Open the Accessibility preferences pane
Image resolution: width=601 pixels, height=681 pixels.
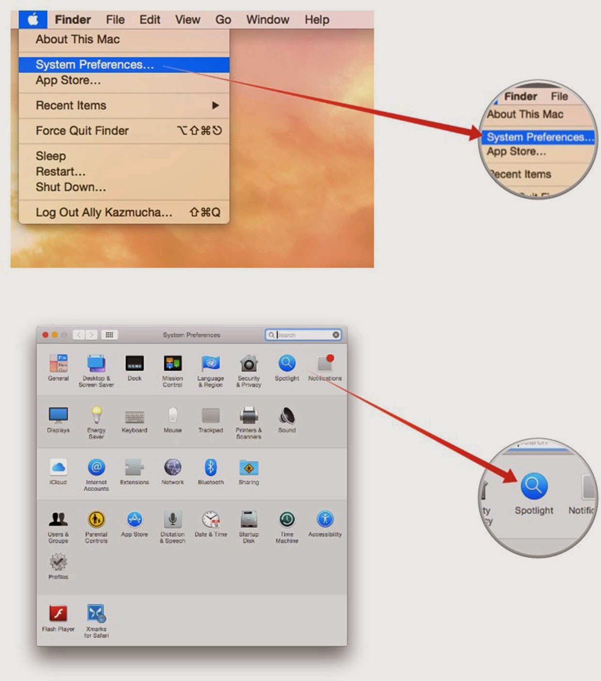[325, 524]
